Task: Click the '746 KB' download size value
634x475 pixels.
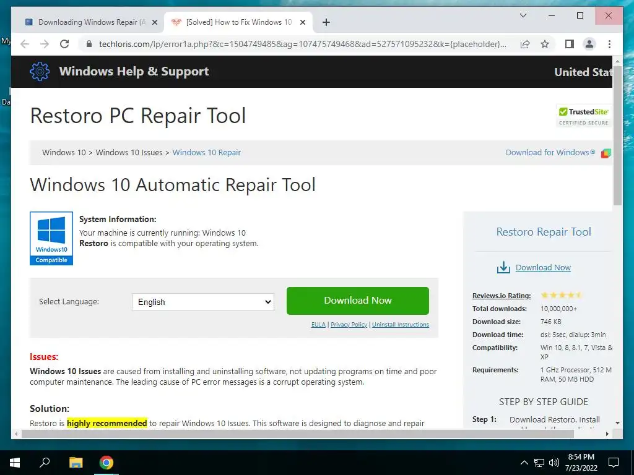Action: [550, 322]
